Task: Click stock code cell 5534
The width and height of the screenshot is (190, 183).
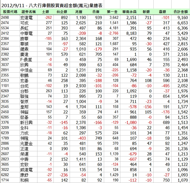Action: point(5,28)
